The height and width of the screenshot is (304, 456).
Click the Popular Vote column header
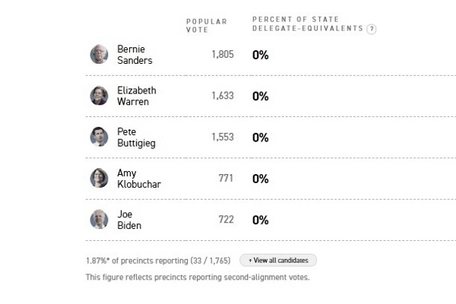[206, 25]
